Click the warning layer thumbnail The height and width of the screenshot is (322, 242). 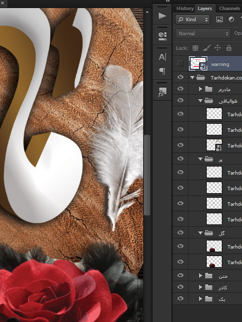(198, 63)
